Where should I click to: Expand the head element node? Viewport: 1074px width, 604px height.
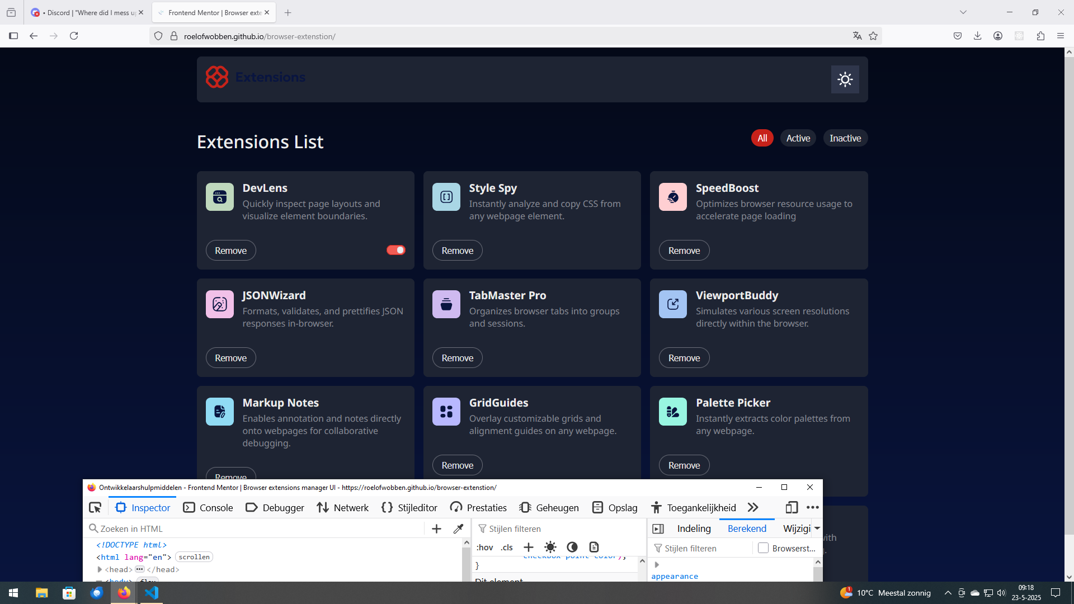(x=100, y=569)
